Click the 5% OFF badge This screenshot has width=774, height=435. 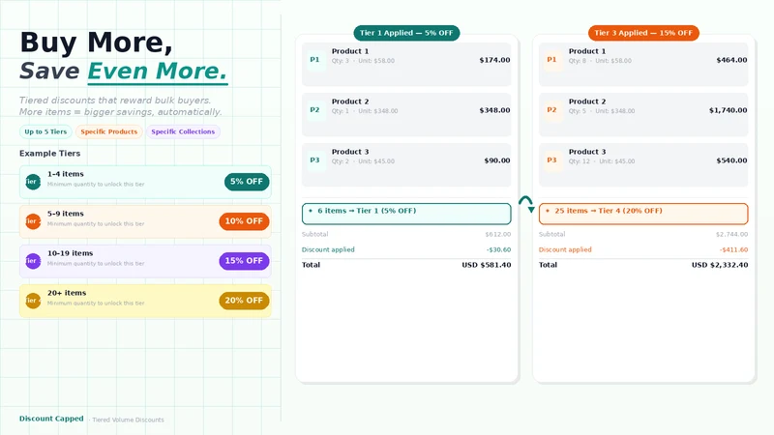pyautogui.click(x=247, y=182)
